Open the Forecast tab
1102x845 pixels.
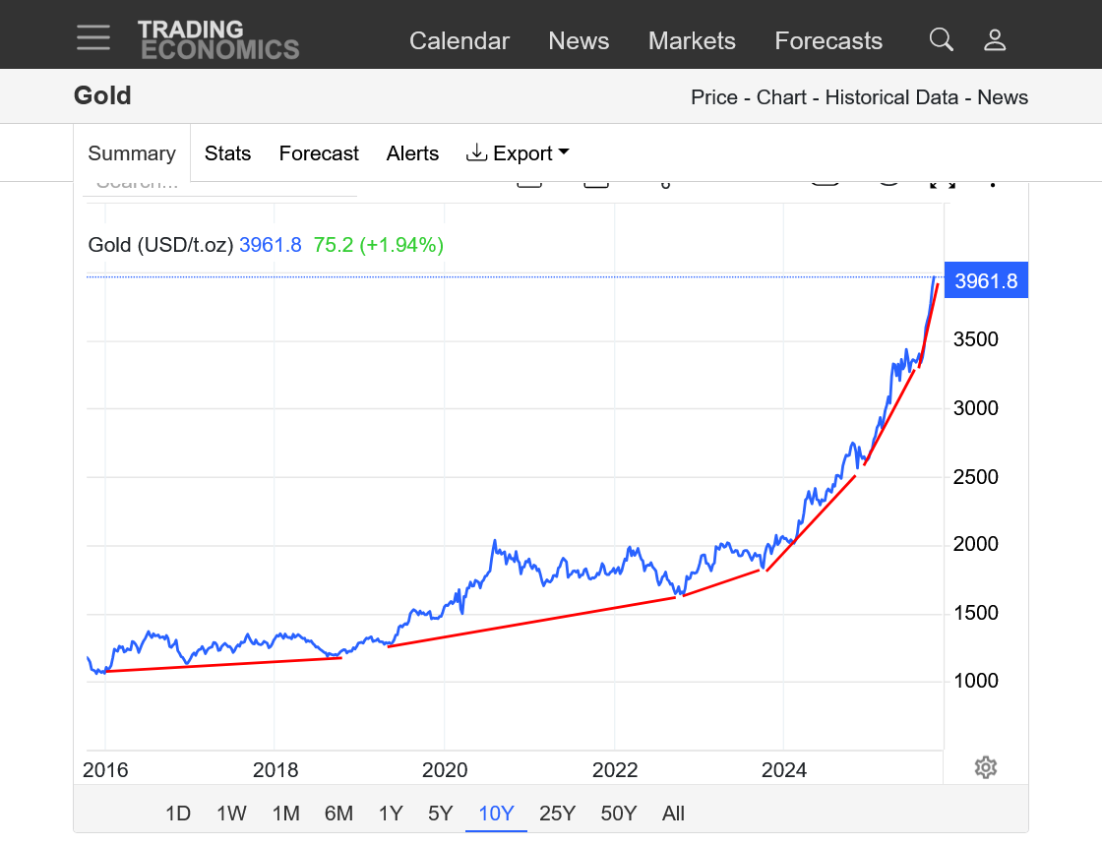pos(319,153)
